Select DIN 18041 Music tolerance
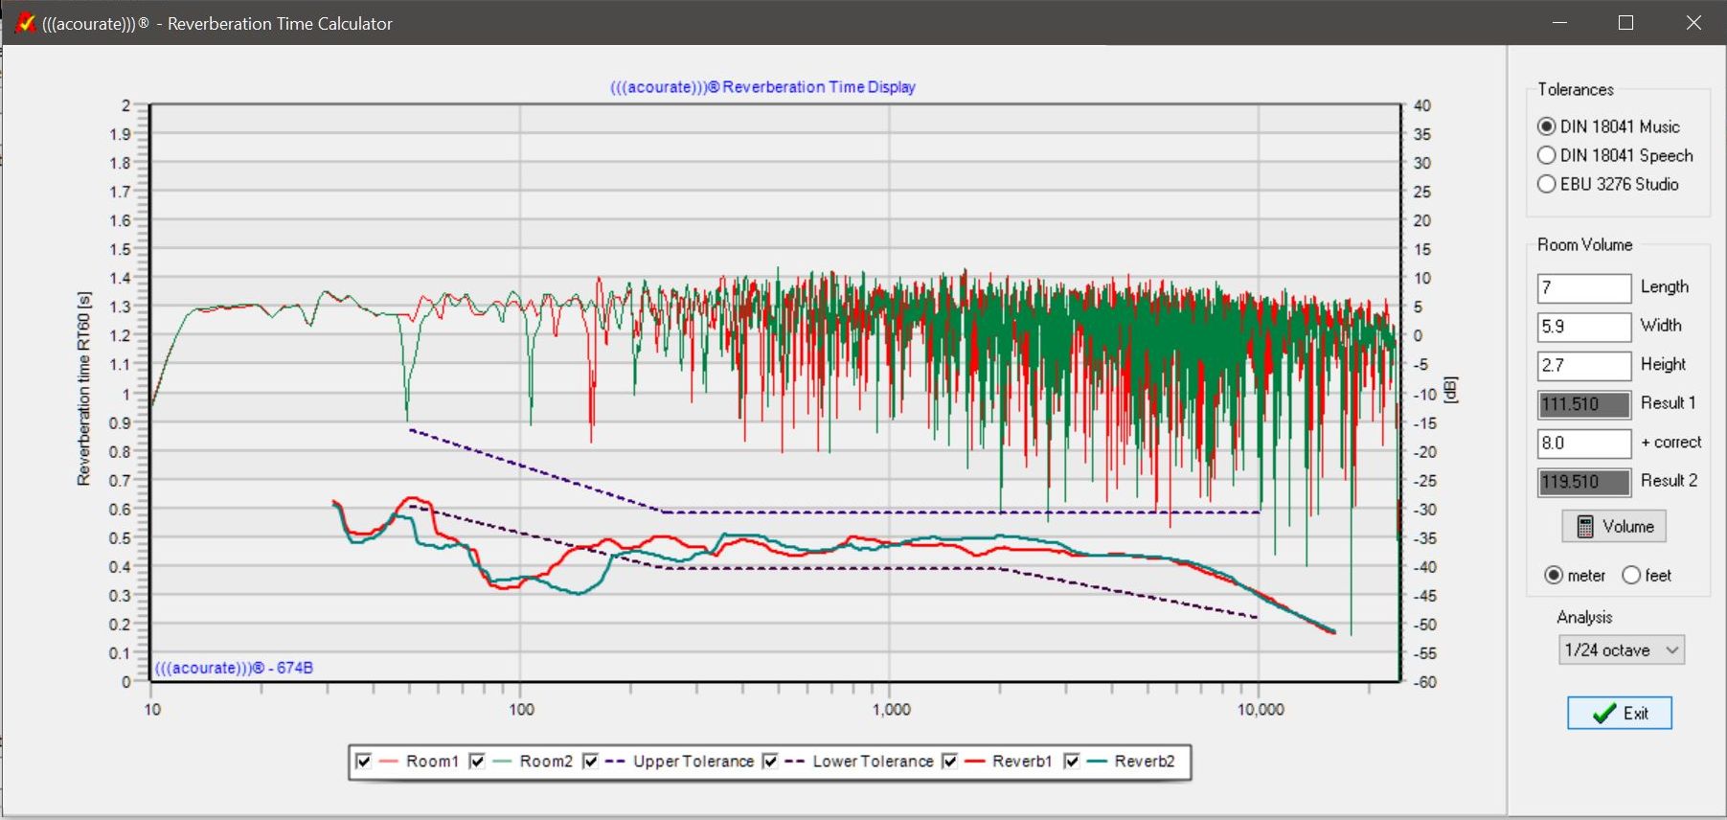1727x820 pixels. pyautogui.click(x=1546, y=126)
